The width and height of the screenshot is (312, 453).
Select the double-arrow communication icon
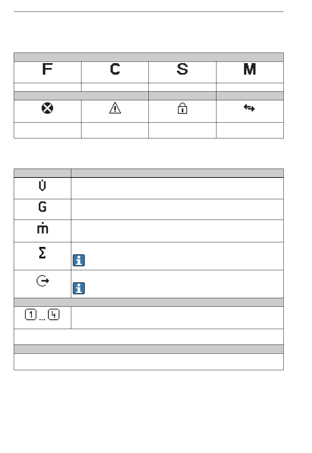click(249, 108)
